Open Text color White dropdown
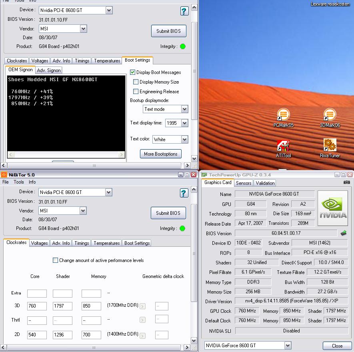Image resolution: width=354 pixels, height=352 pixels. tap(184, 139)
